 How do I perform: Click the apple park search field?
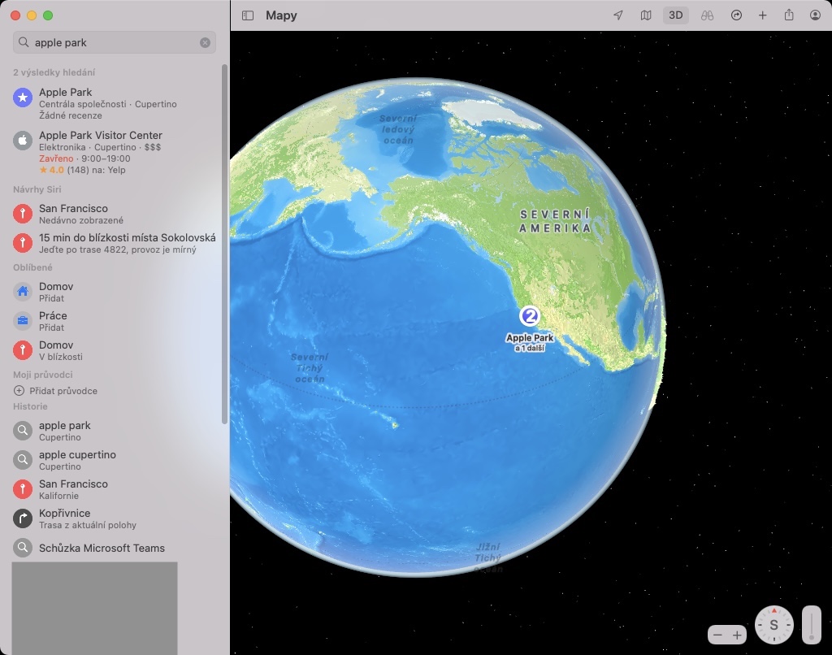(x=114, y=42)
